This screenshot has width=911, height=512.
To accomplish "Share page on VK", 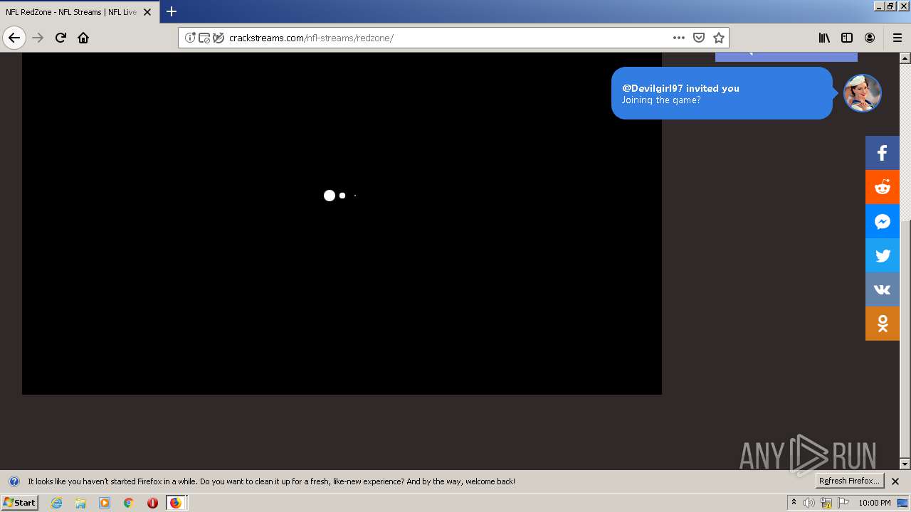I will pos(883,289).
